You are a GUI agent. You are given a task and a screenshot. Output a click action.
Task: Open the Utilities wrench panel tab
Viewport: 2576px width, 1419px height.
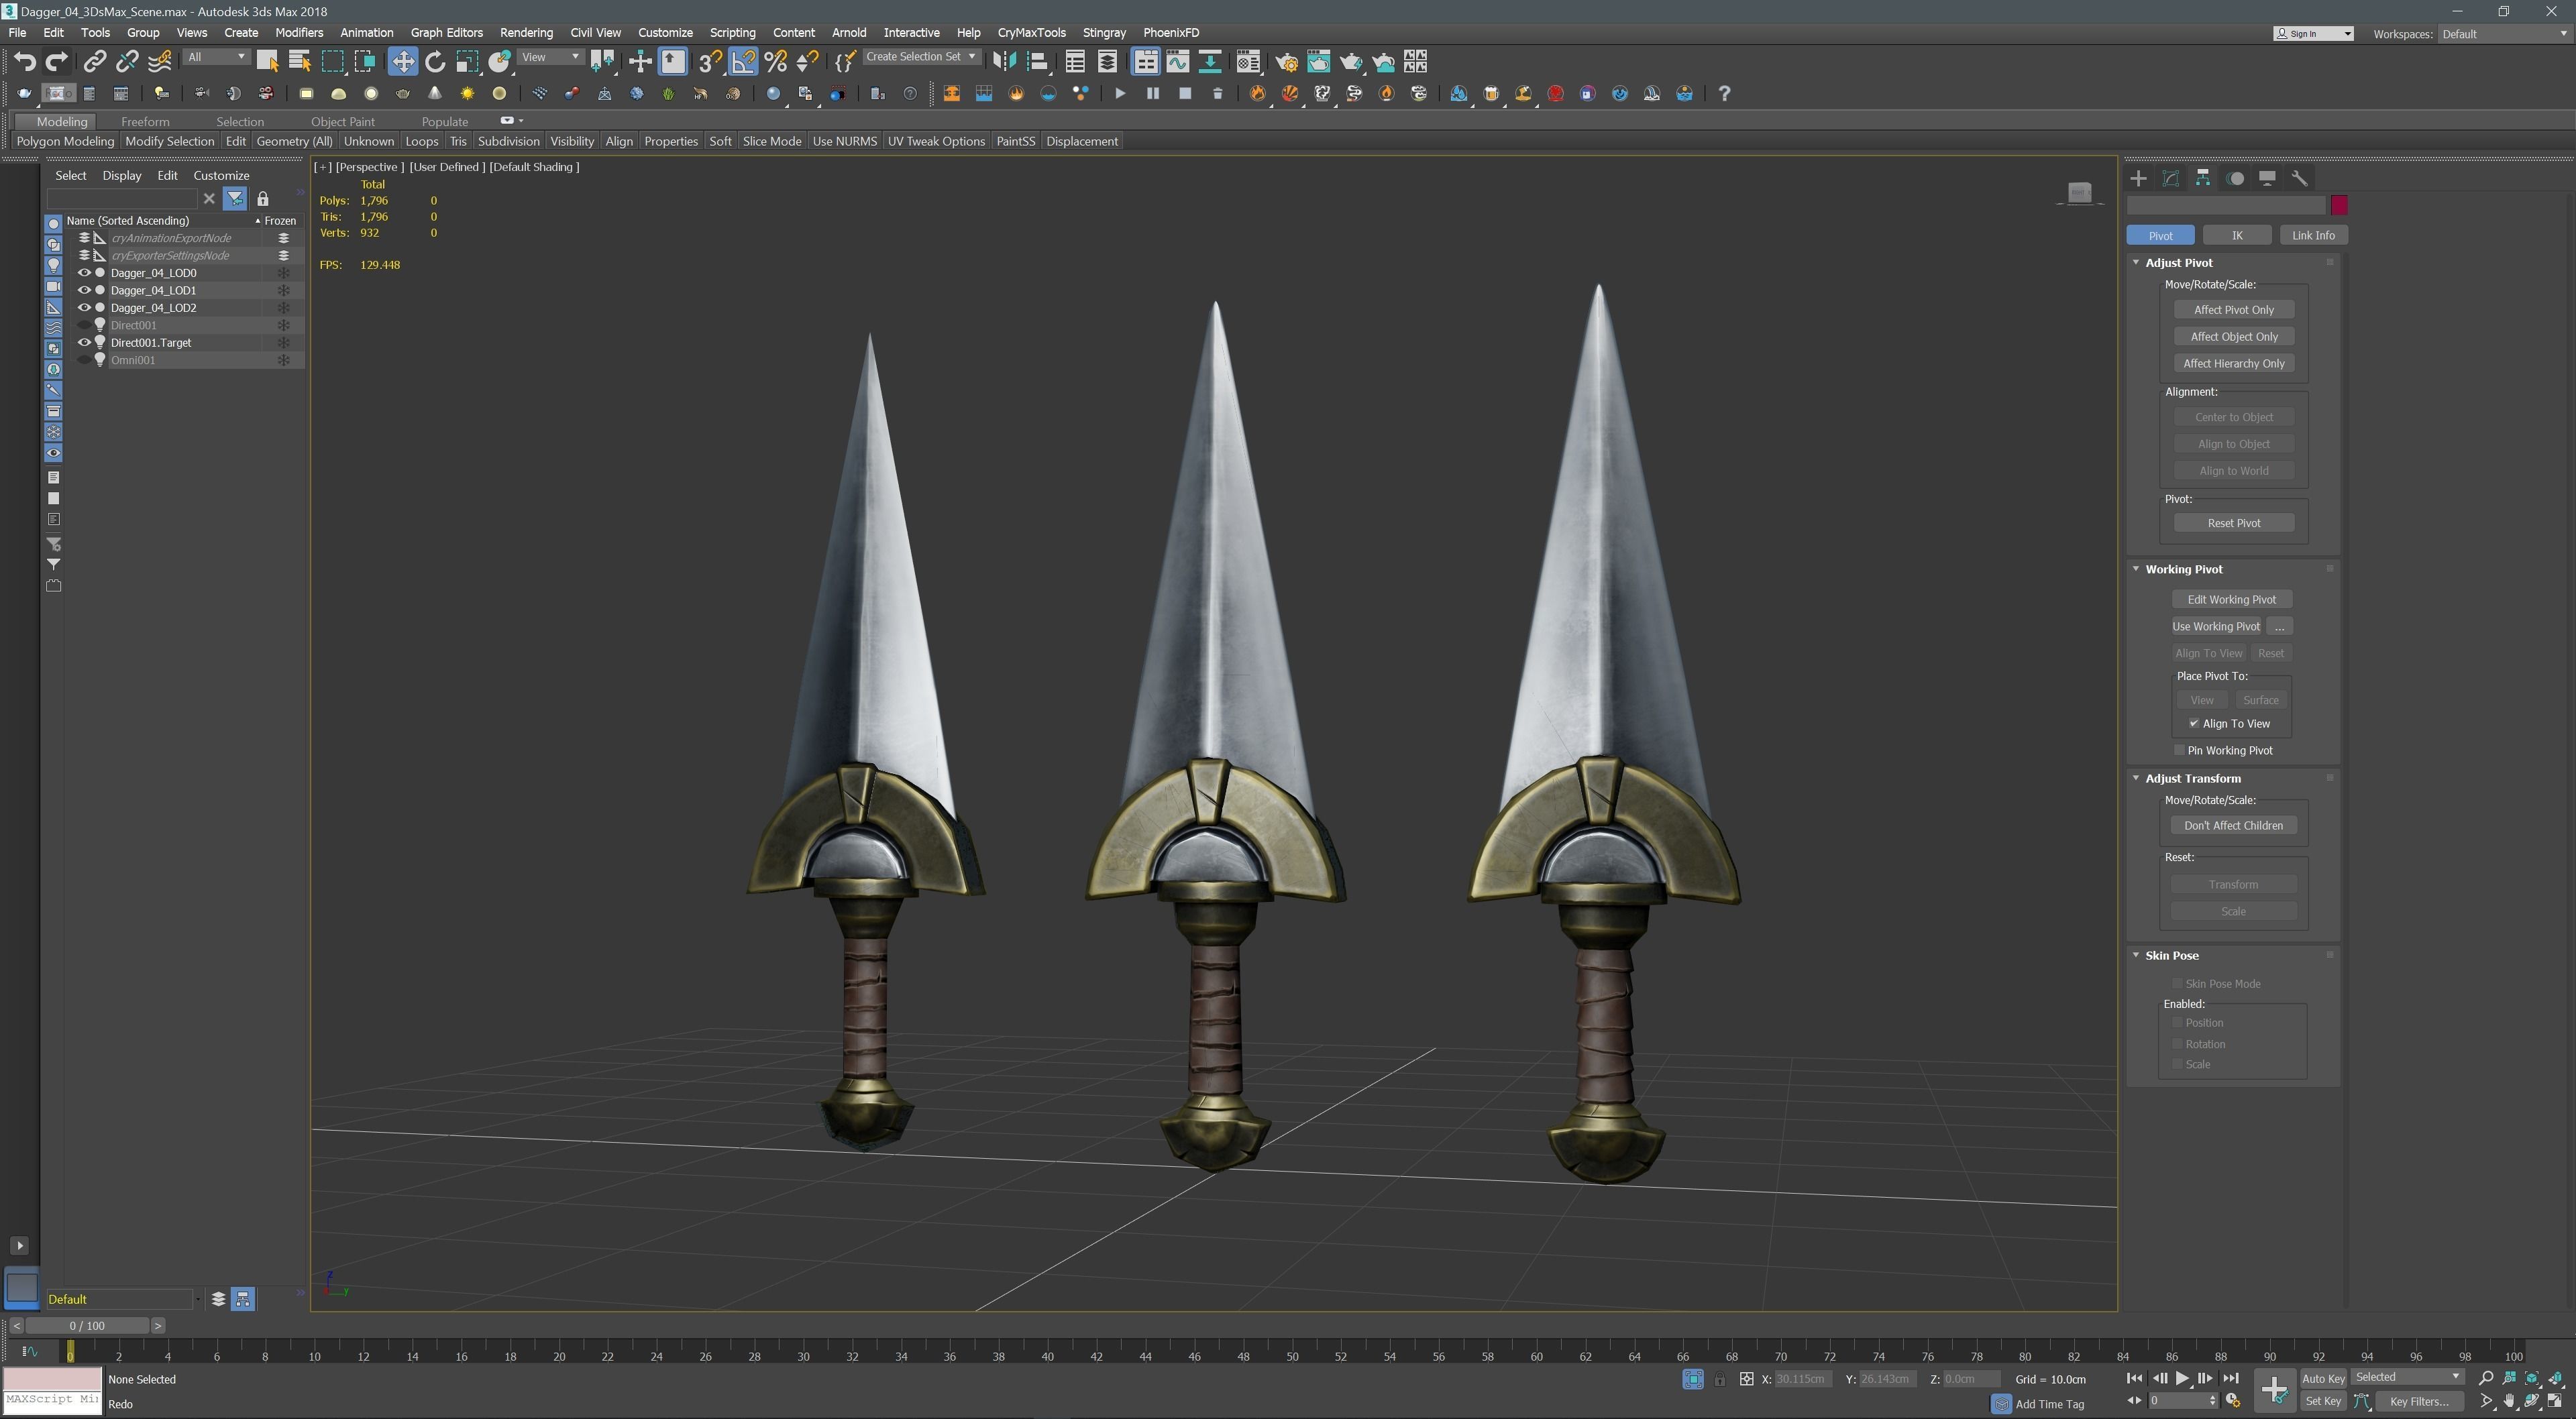coord(2300,178)
